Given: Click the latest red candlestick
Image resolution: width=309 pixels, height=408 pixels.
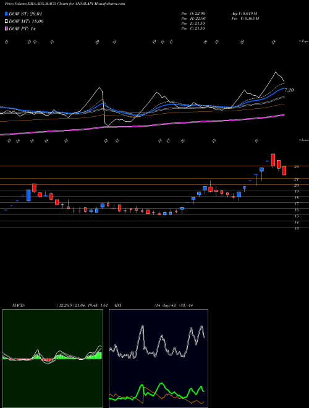Looking at the screenshot, I should pyautogui.click(x=284, y=171).
